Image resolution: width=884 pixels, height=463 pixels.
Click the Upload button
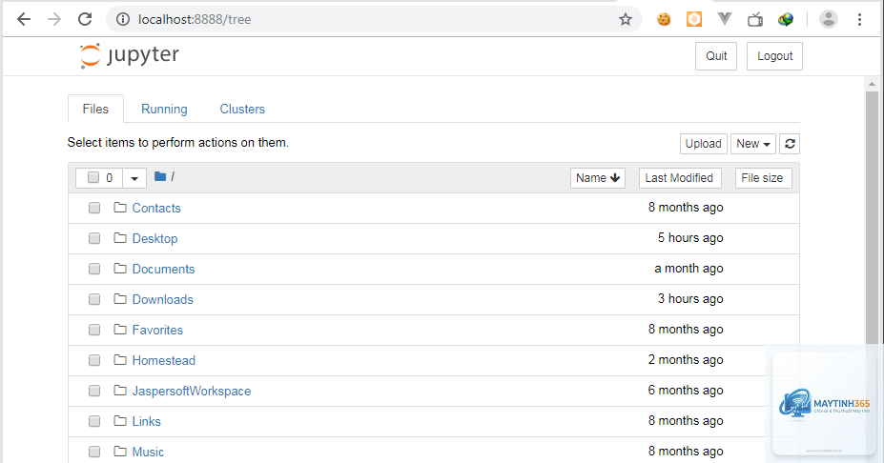pos(704,144)
